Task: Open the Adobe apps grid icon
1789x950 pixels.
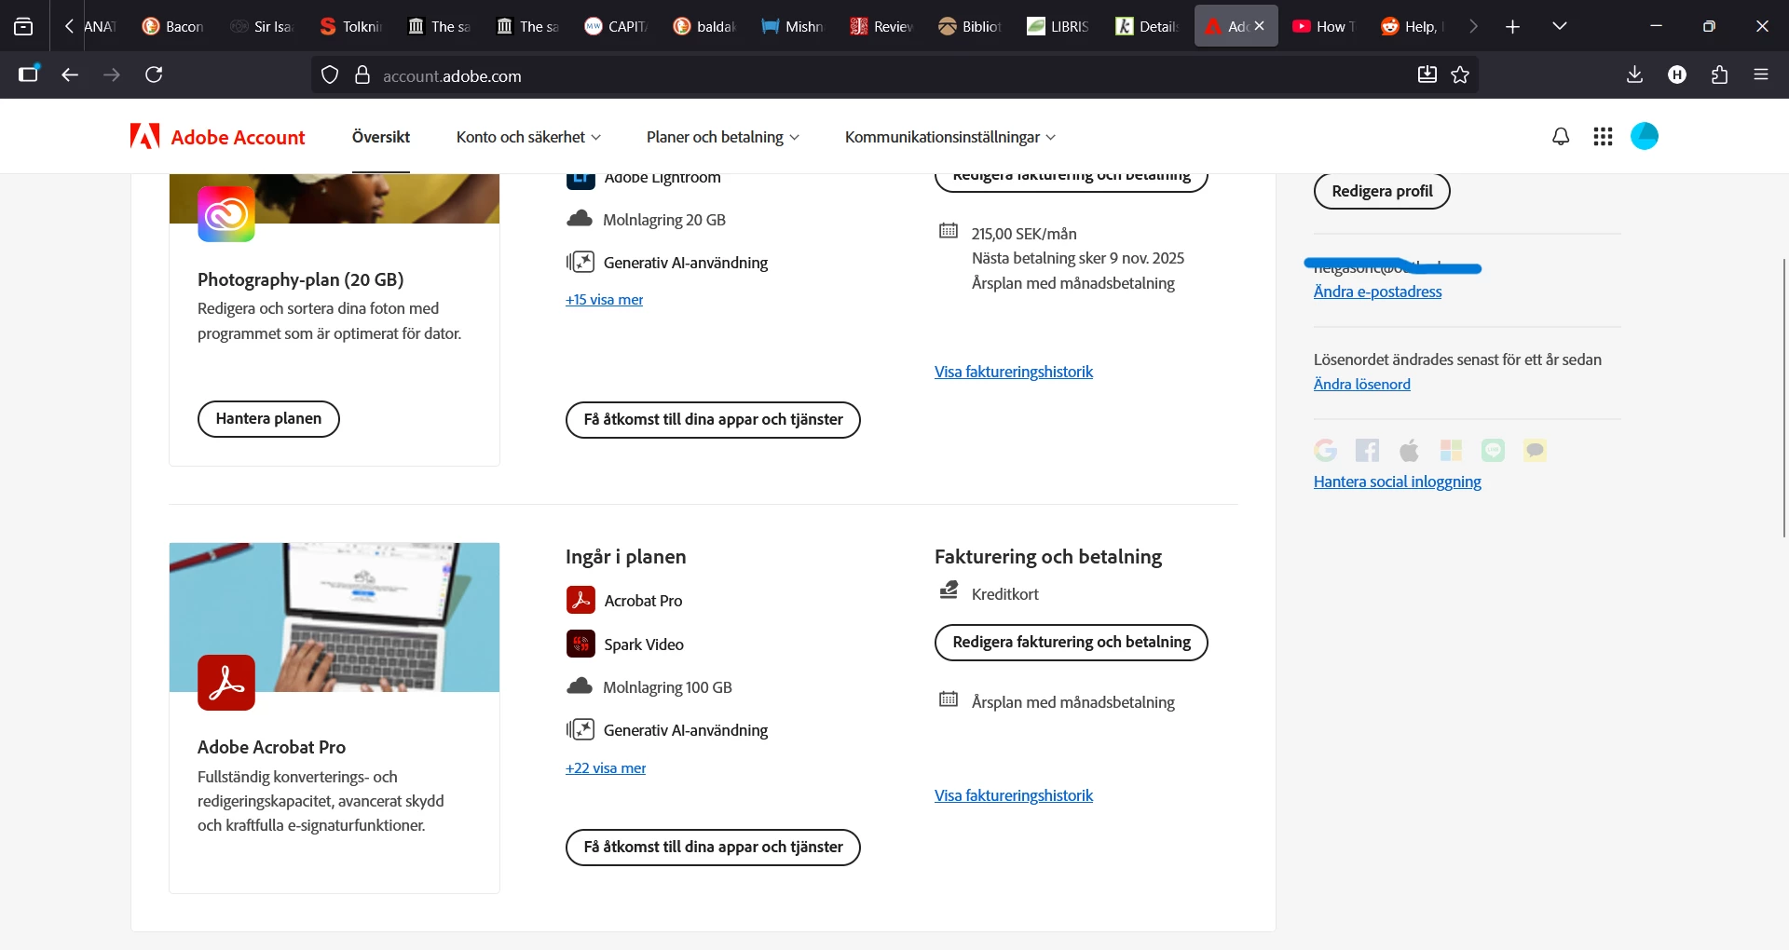Action: 1603,137
